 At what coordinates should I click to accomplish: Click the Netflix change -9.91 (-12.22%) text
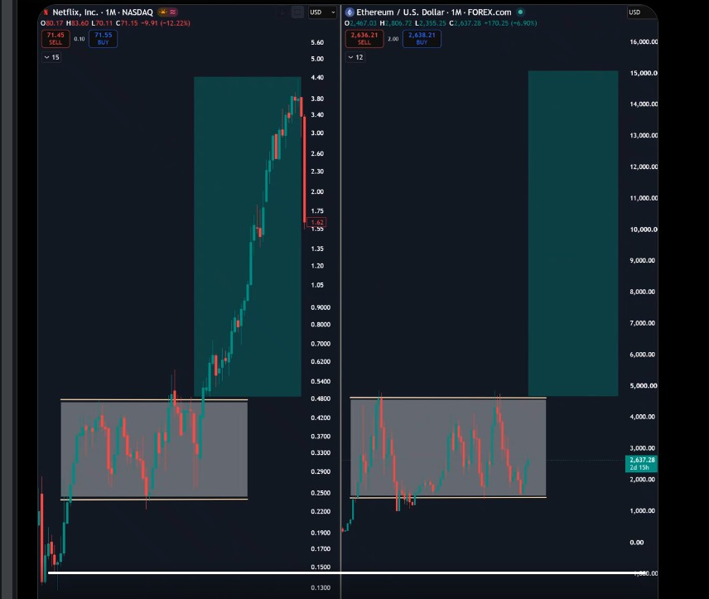click(x=165, y=23)
